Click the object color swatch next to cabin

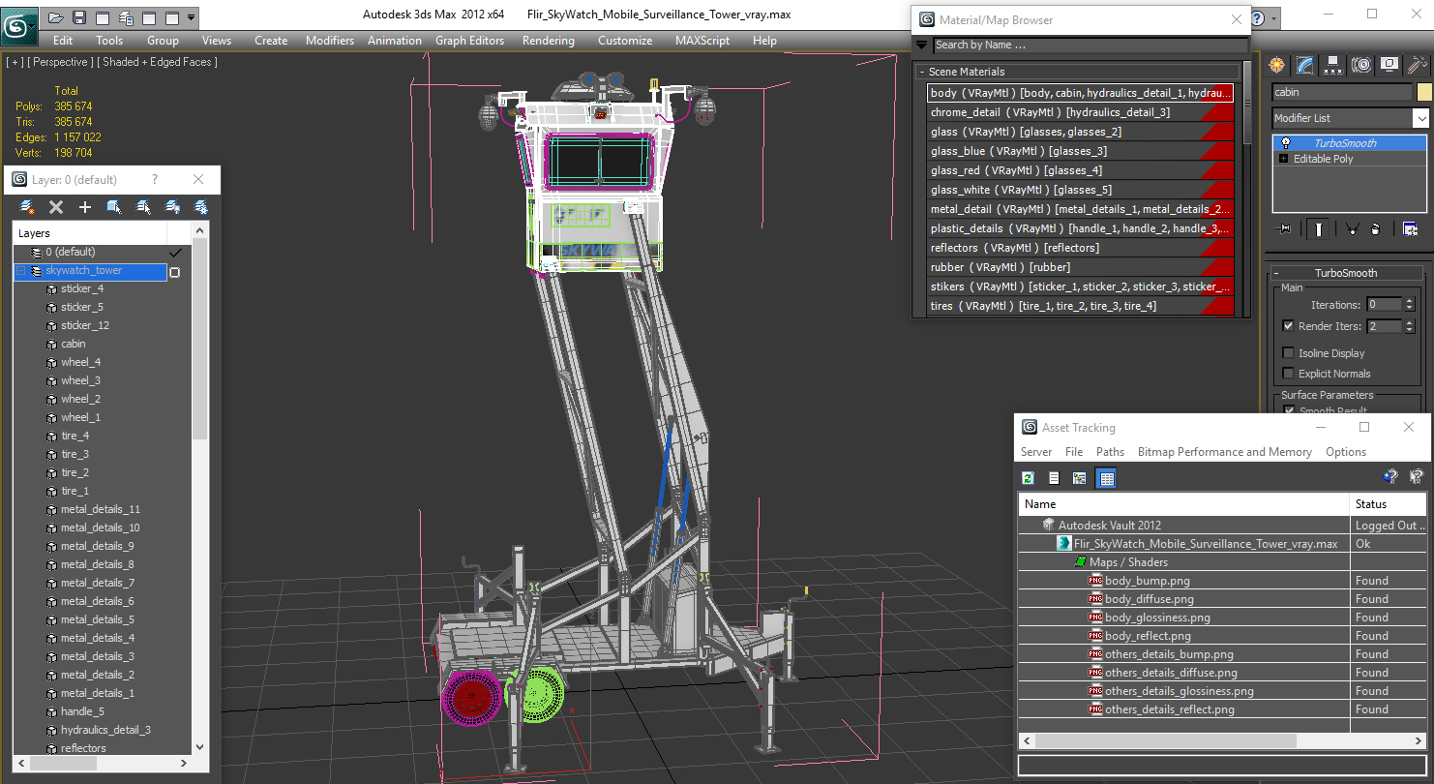tap(1424, 92)
